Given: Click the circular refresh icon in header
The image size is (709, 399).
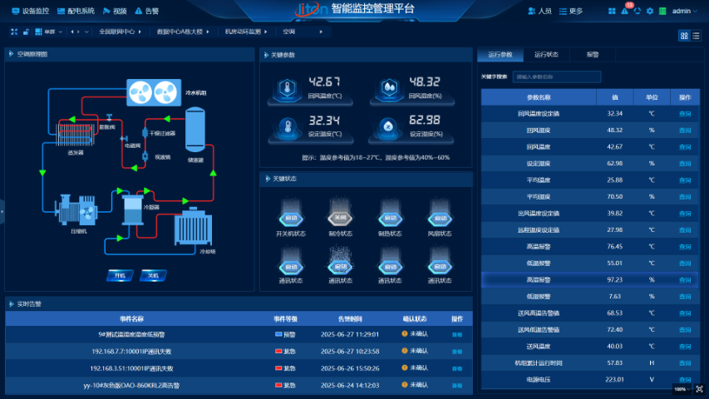Looking at the screenshot, I should (x=638, y=12).
